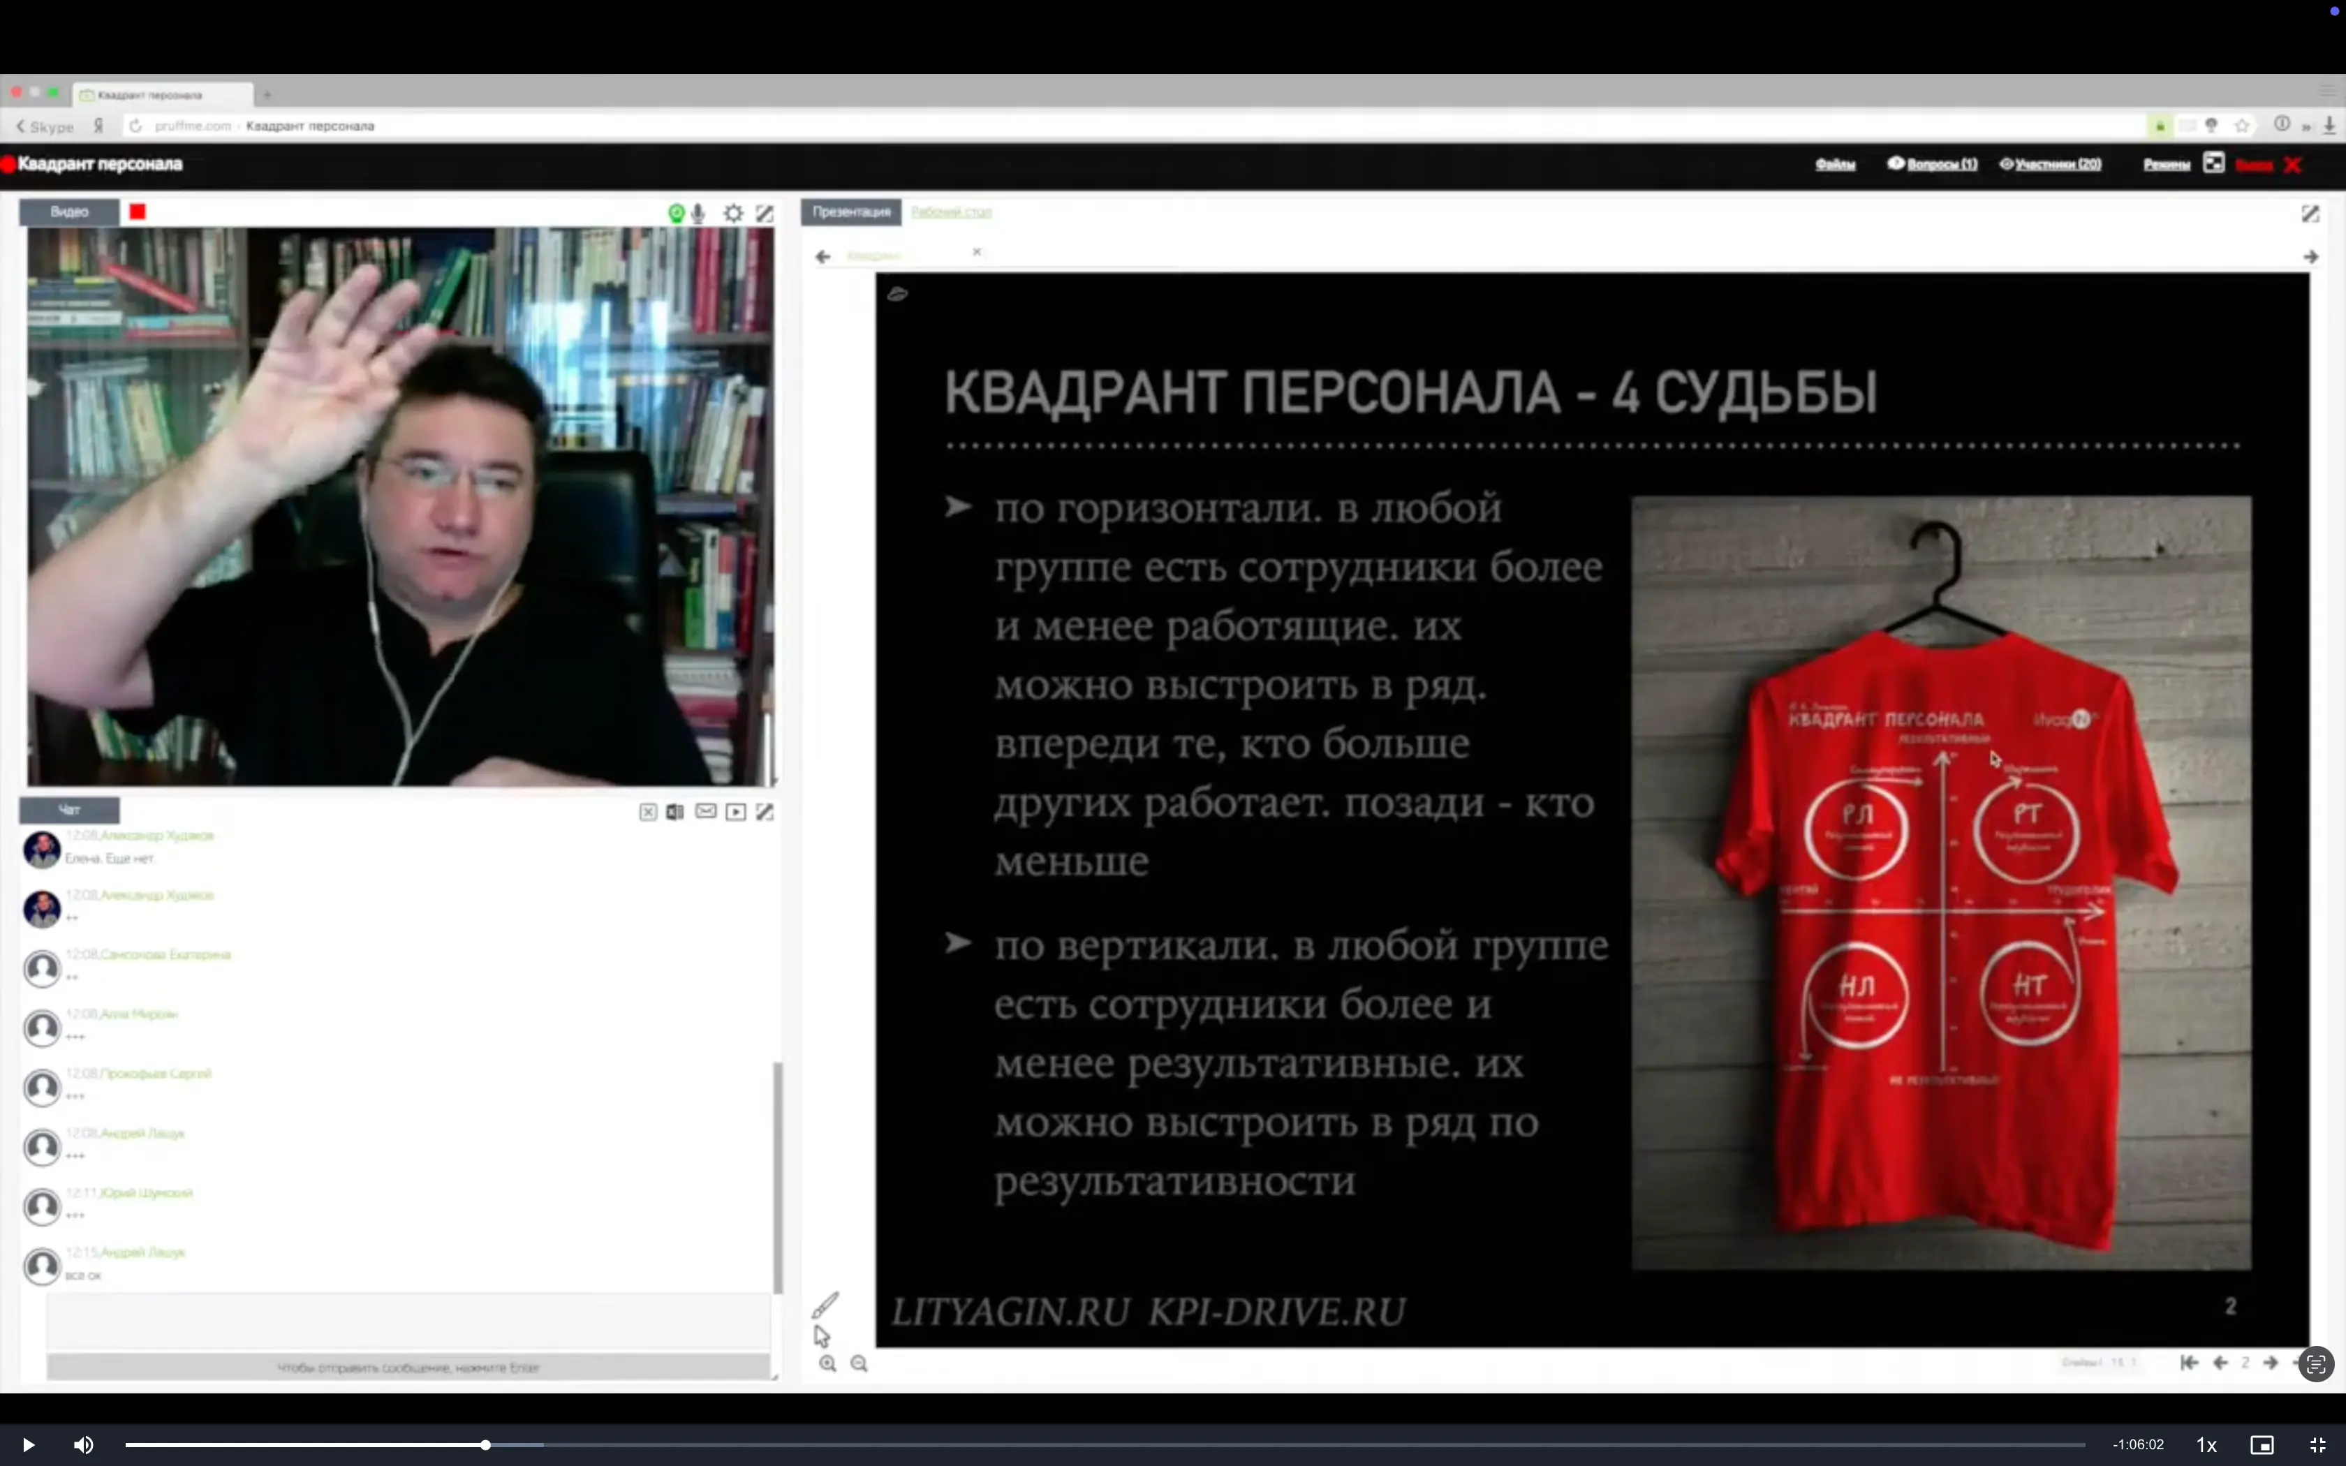Click the left arrow above the slide
The width and height of the screenshot is (2346, 1466).
[823, 257]
